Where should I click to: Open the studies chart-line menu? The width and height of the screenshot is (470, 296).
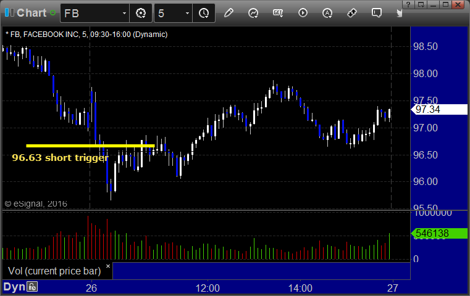253,13
